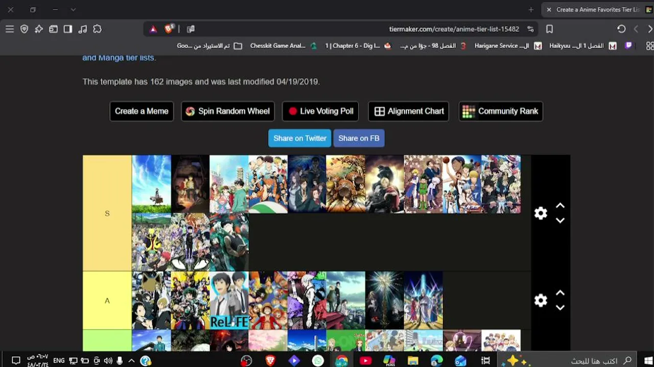This screenshot has width=654, height=367.
Task: Move the S tier row up arrow
Action: coord(560,205)
